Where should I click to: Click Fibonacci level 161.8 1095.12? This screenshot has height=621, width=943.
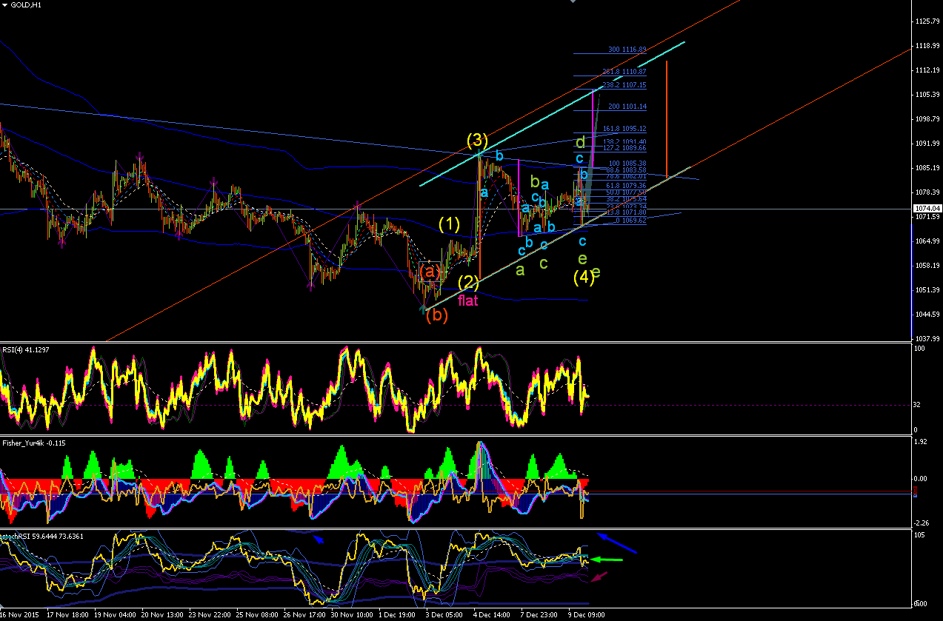click(x=624, y=128)
